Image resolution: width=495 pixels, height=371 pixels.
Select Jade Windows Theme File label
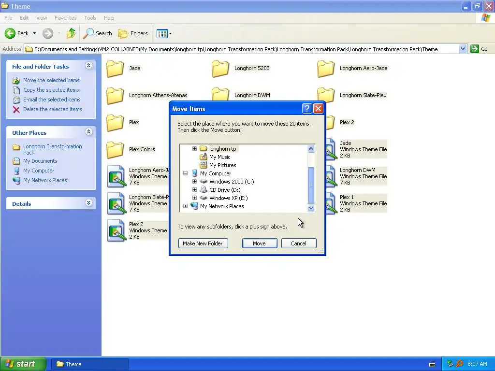click(363, 149)
